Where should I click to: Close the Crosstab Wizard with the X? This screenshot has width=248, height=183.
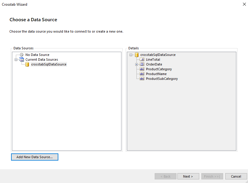pyautogui.click(x=244, y=4)
